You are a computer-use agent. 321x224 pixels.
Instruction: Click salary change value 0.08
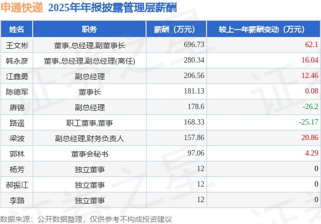click(311, 91)
